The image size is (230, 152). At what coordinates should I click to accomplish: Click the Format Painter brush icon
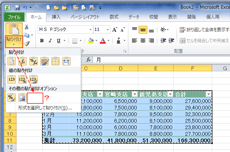[27, 44]
